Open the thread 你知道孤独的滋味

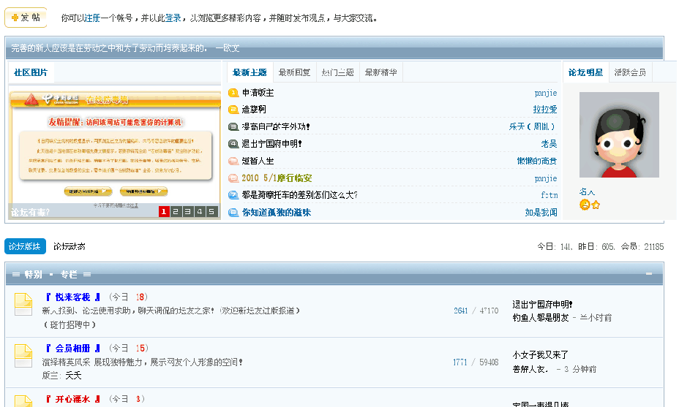(277, 213)
